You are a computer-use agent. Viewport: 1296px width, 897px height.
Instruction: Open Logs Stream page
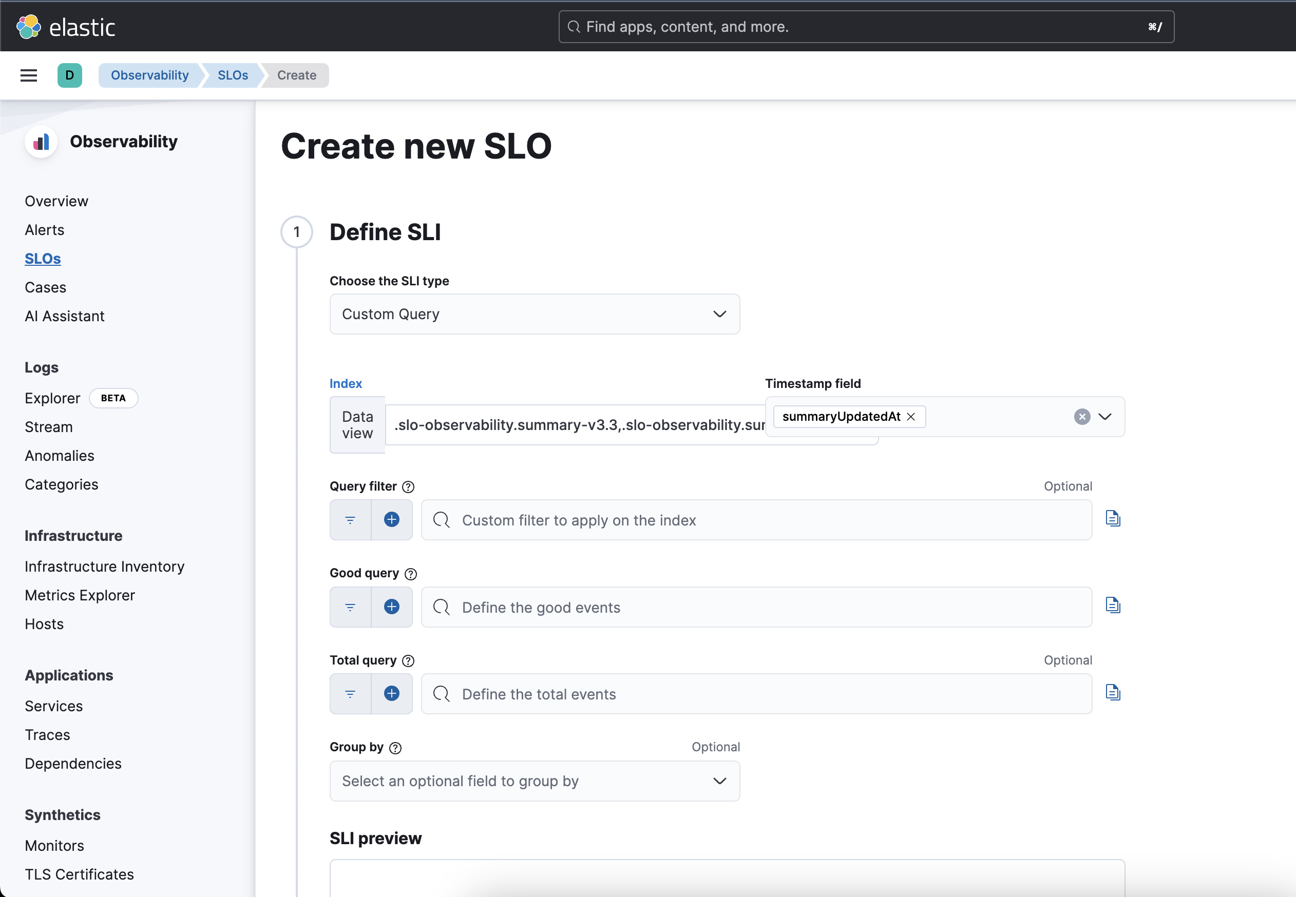click(x=49, y=426)
